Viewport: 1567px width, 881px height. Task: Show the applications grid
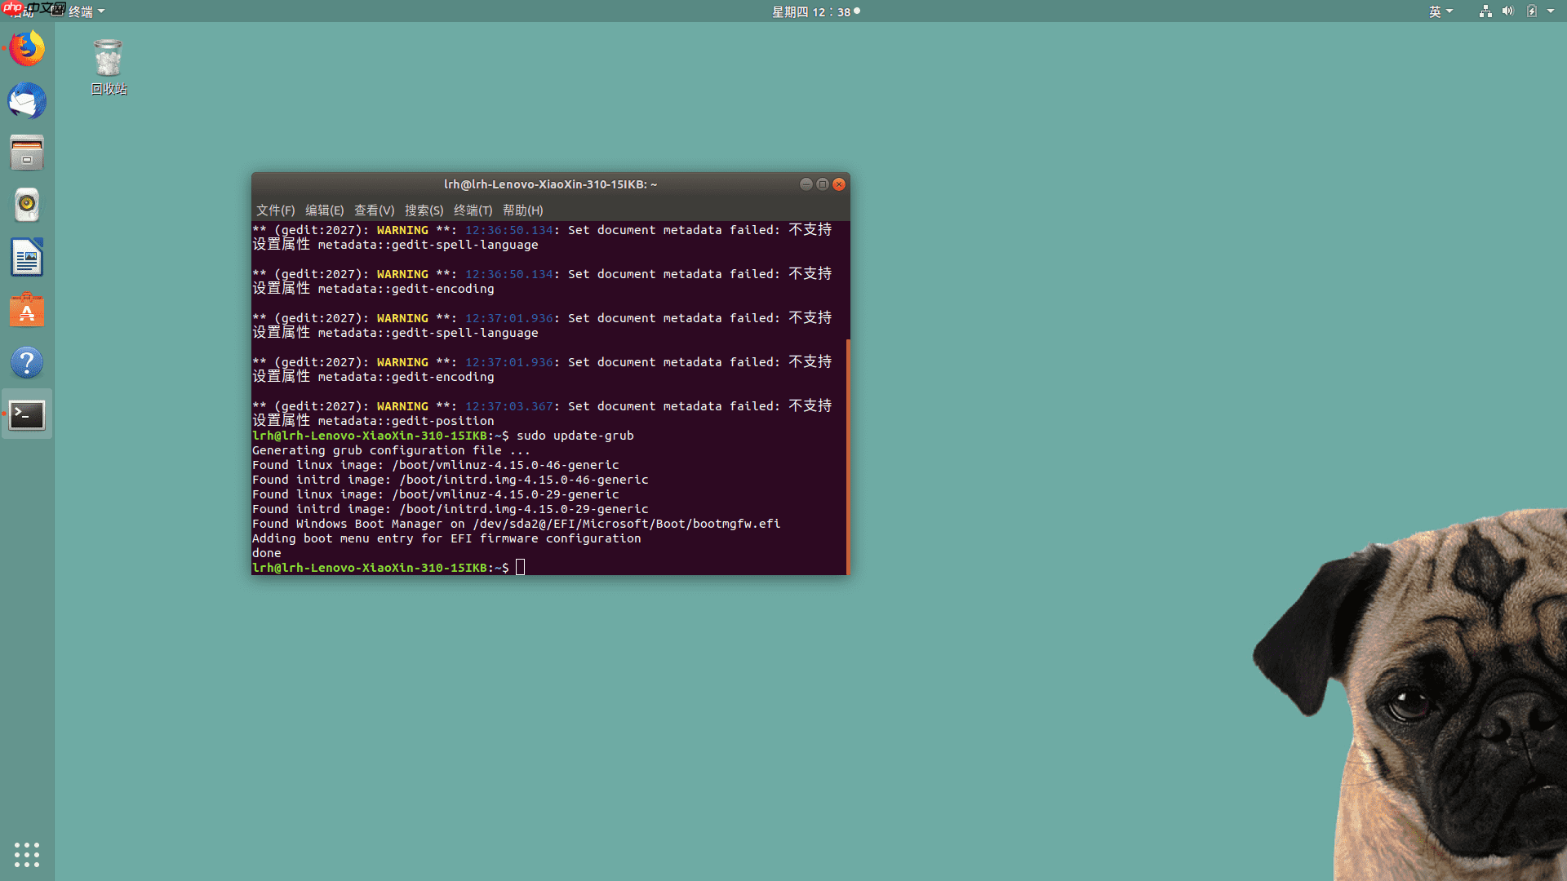[x=27, y=854]
